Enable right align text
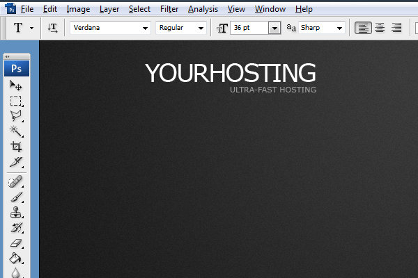Viewport: 418px width, 278px height. pyautogui.click(x=396, y=28)
